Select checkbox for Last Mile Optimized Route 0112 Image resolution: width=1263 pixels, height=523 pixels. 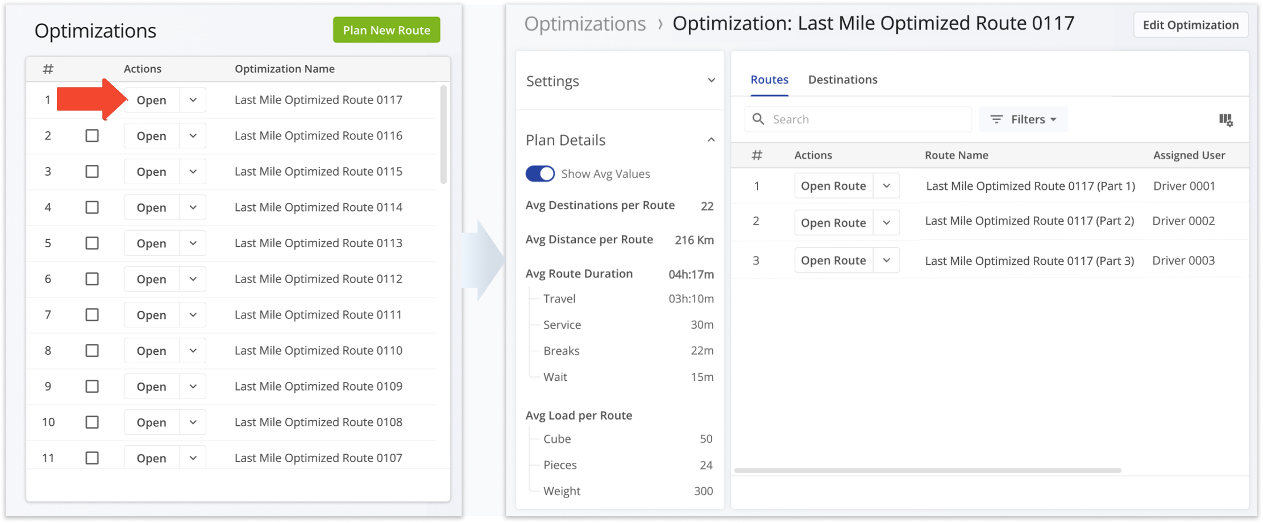pos(92,279)
